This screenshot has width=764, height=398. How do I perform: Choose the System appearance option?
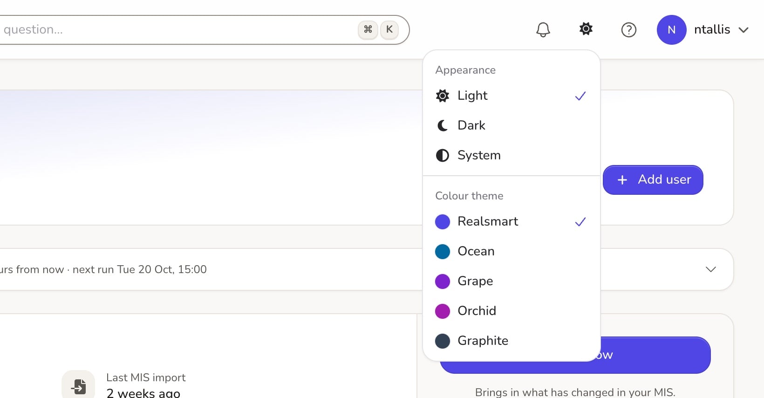coord(511,155)
